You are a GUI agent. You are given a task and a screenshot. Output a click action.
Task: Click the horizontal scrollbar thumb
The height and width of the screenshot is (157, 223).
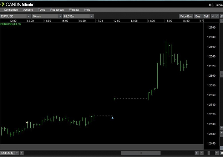point(141,153)
